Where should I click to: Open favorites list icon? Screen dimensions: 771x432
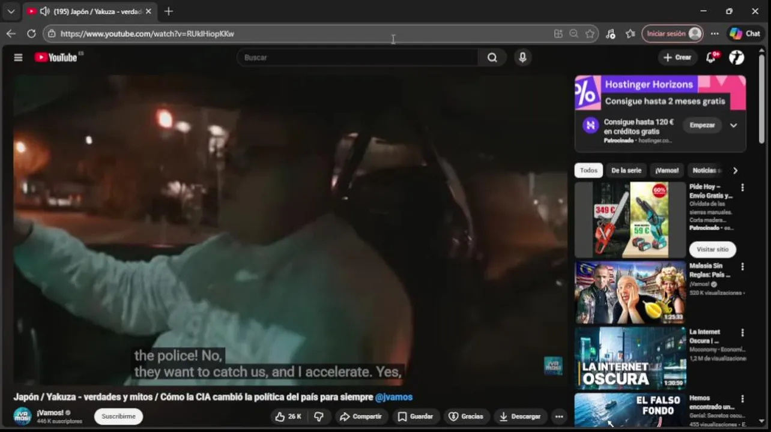(x=630, y=34)
